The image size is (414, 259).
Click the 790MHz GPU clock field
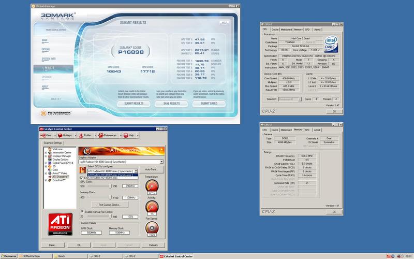[x=130, y=186]
